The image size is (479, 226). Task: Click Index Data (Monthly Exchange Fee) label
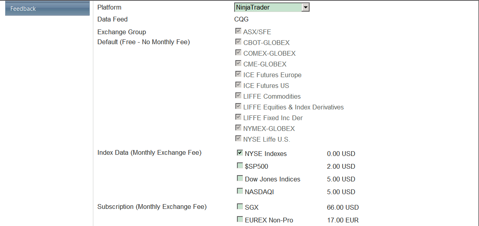click(150, 153)
